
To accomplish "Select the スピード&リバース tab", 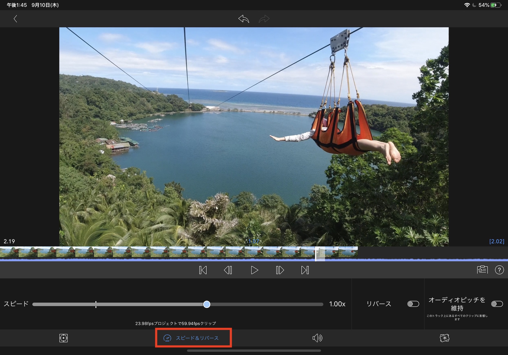I will point(193,338).
